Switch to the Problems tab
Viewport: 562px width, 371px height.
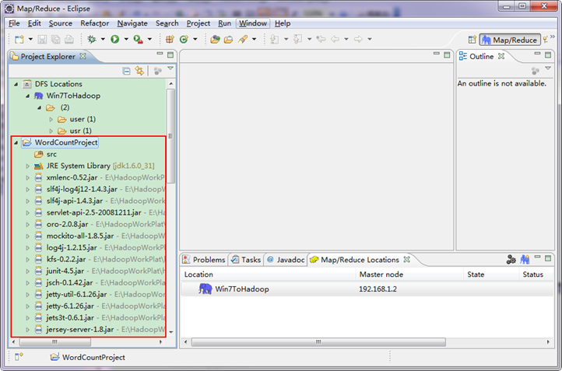[x=204, y=260]
